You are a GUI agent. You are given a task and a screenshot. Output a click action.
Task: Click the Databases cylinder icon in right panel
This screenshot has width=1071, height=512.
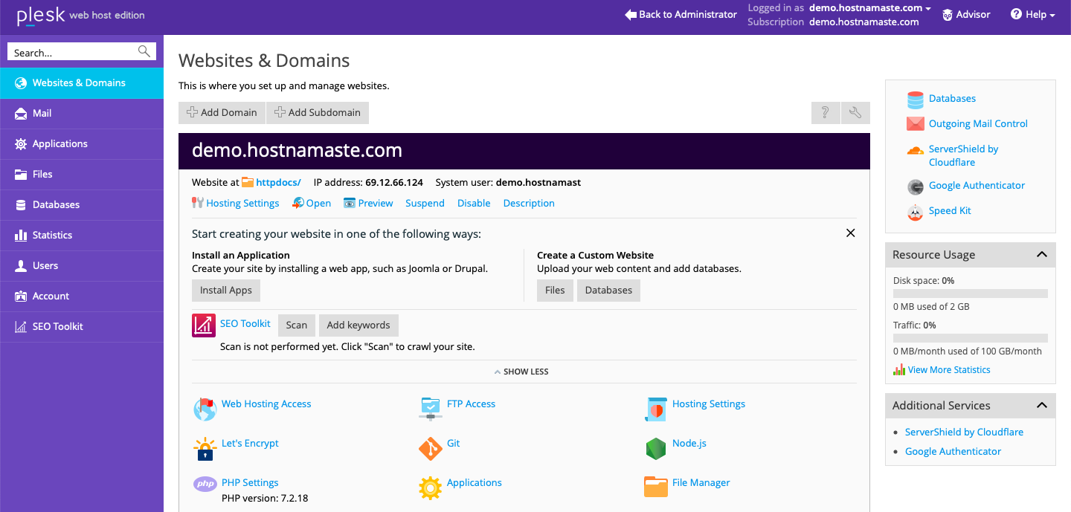click(916, 100)
